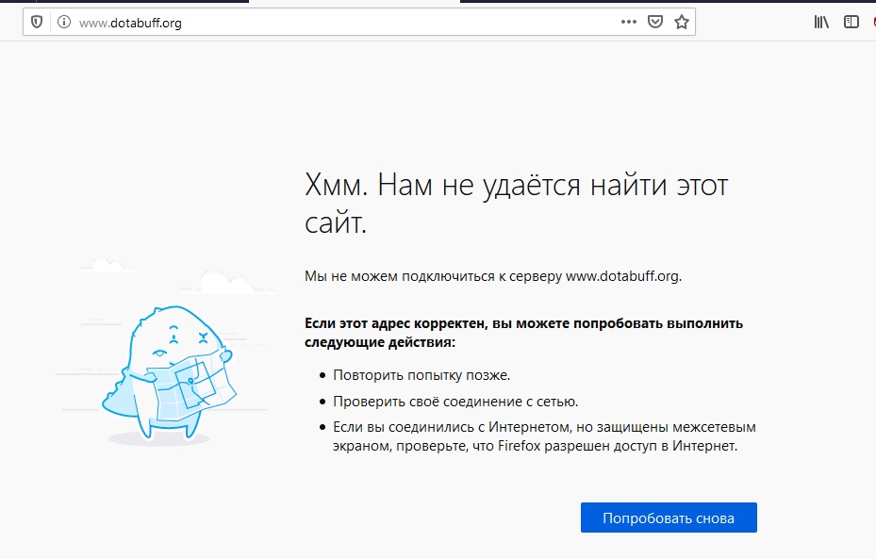
Task: Click the bullet "Проверить своё соединение с сетью"
Action: point(455,401)
